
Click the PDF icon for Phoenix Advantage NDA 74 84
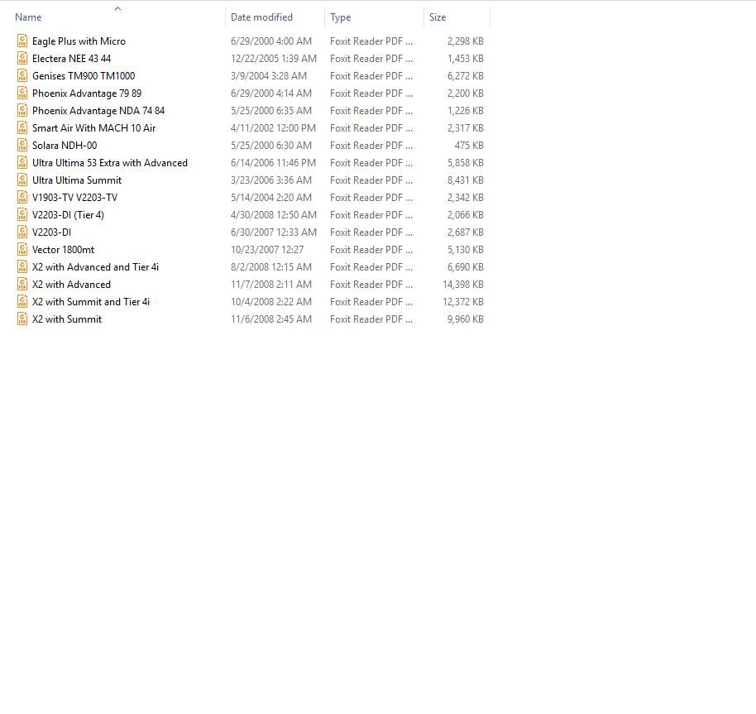[22, 110]
